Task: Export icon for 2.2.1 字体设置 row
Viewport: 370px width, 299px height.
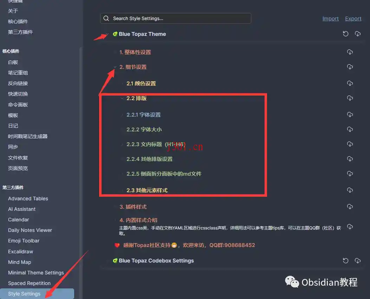Action: 350,115
